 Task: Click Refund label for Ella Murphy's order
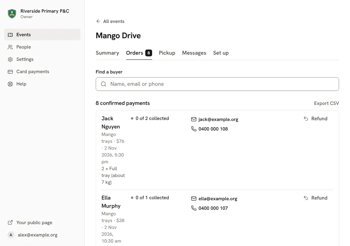319,198
